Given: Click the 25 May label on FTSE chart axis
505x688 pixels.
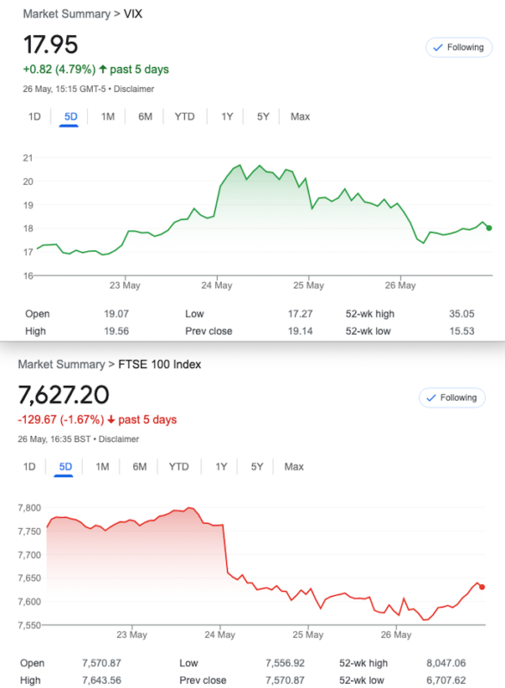Looking at the screenshot, I should coord(308,635).
